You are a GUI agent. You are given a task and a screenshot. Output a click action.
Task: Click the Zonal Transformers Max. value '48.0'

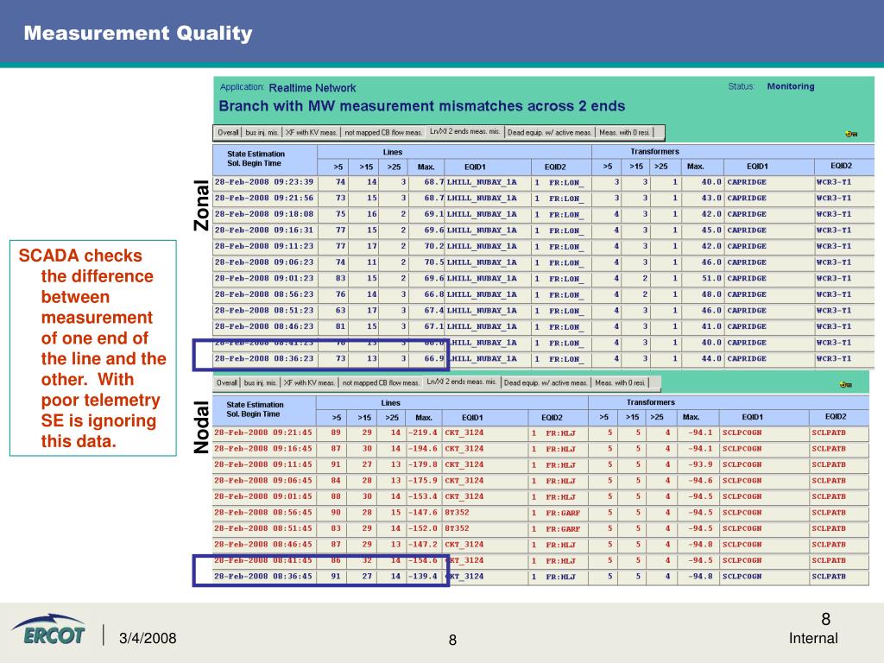(x=711, y=294)
